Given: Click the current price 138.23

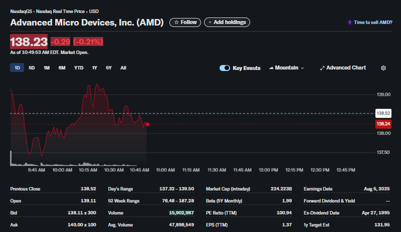Looking at the screenshot, I should 29,41.
